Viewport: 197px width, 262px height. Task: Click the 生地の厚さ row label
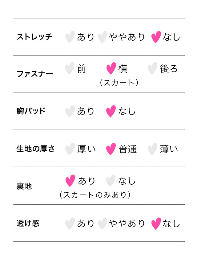[x=35, y=149]
